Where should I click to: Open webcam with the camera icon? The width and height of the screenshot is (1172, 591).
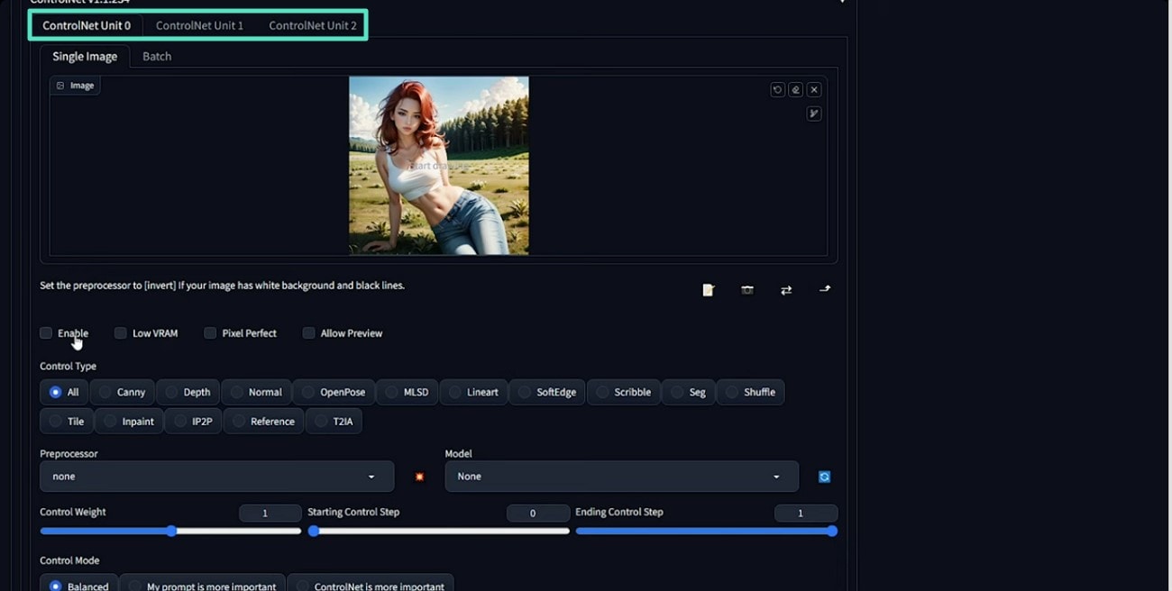pyautogui.click(x=747, y=289)
